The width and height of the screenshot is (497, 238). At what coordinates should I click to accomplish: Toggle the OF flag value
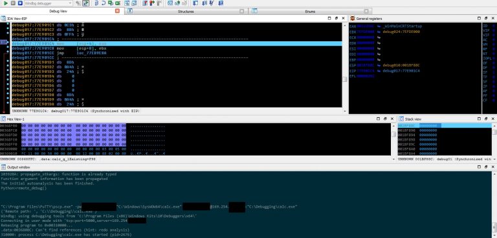[x=493, y=63]
